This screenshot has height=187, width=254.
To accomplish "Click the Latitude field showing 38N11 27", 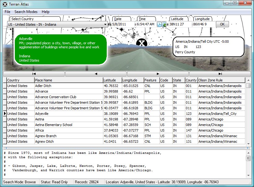I will 180,24.
